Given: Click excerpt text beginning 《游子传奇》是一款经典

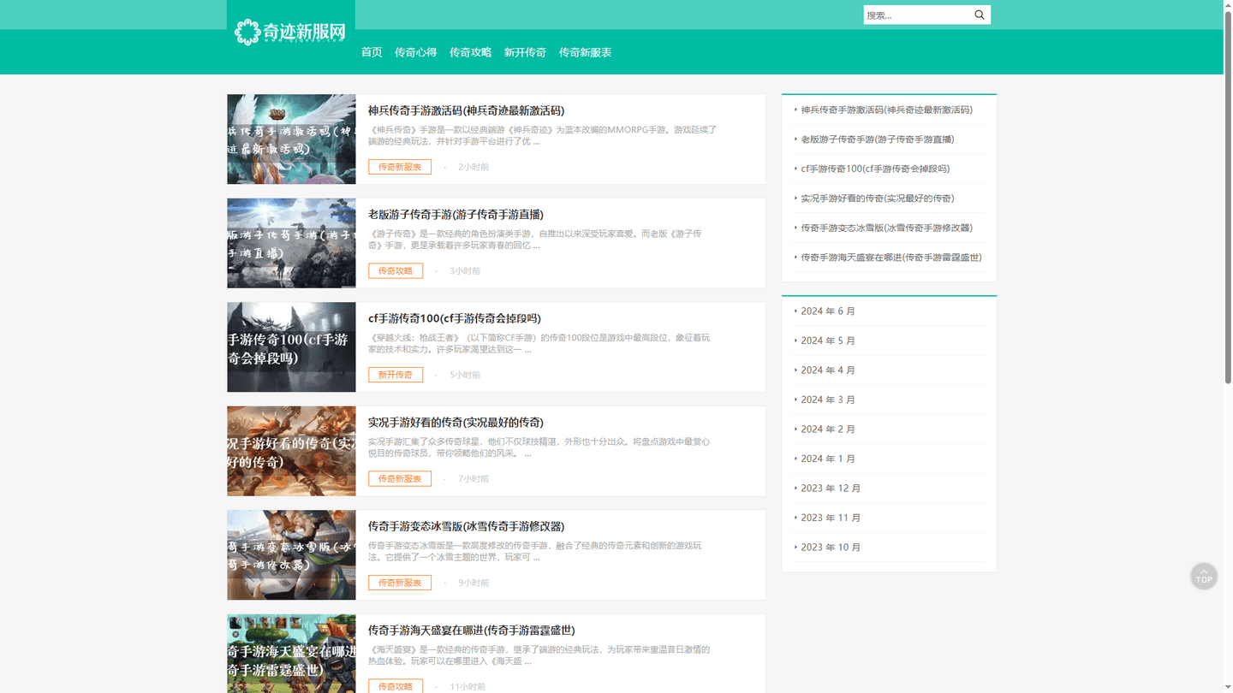Looking at the screenshot, I should [535, 239].
